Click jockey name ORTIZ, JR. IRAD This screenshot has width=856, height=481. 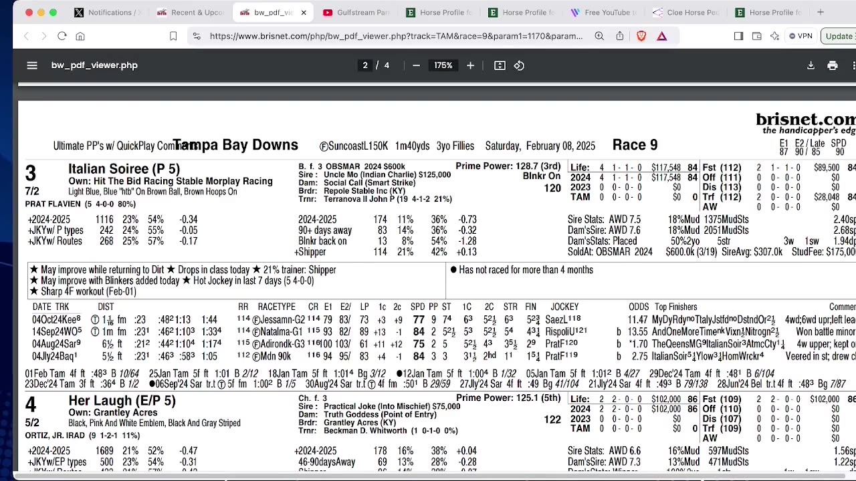coord(55,436)
